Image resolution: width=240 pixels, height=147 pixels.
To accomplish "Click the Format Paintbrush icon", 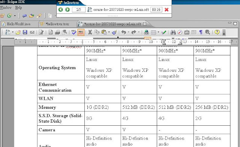I will click(114, 32).
